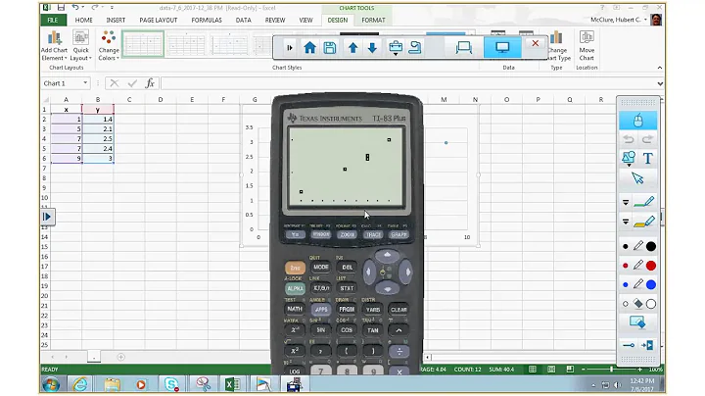The height and width of the screenshot is (396, 705).
Task: Click the STAT key on the calculator
Action: (347, 288)
